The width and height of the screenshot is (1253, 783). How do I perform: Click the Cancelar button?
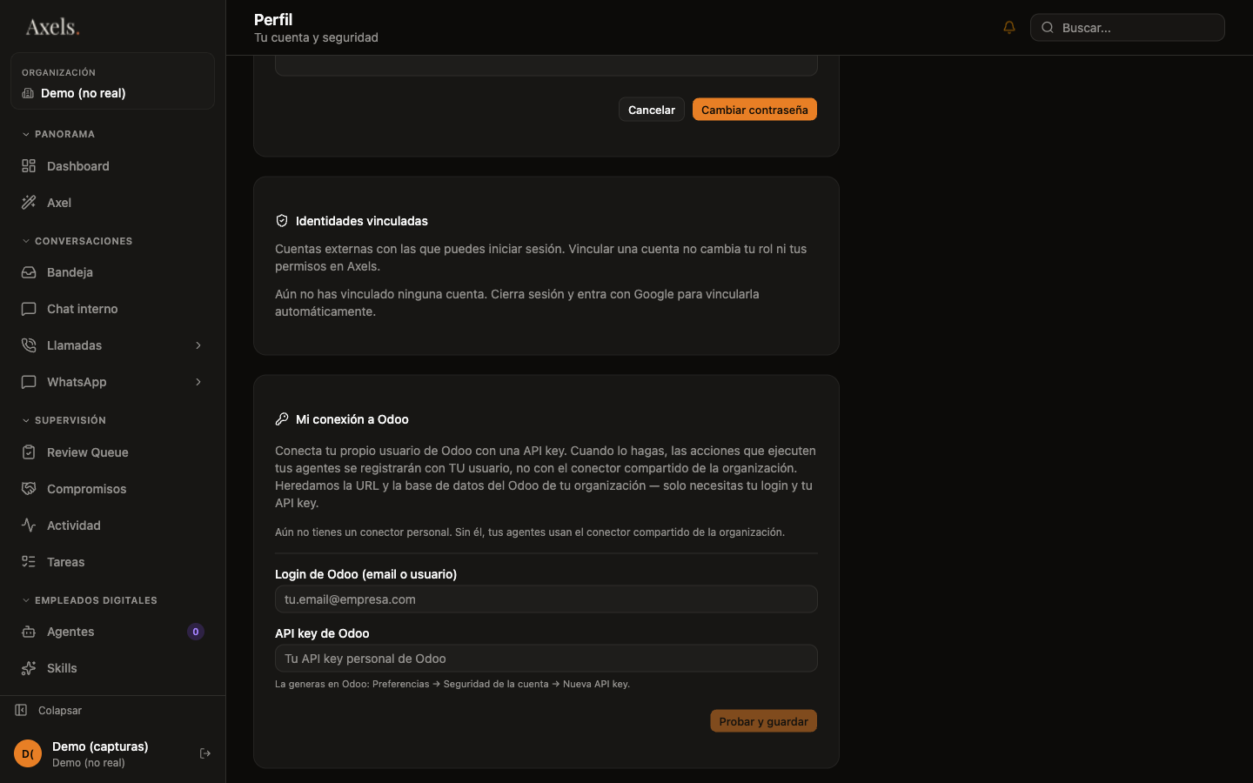click(x=652, y=110)
